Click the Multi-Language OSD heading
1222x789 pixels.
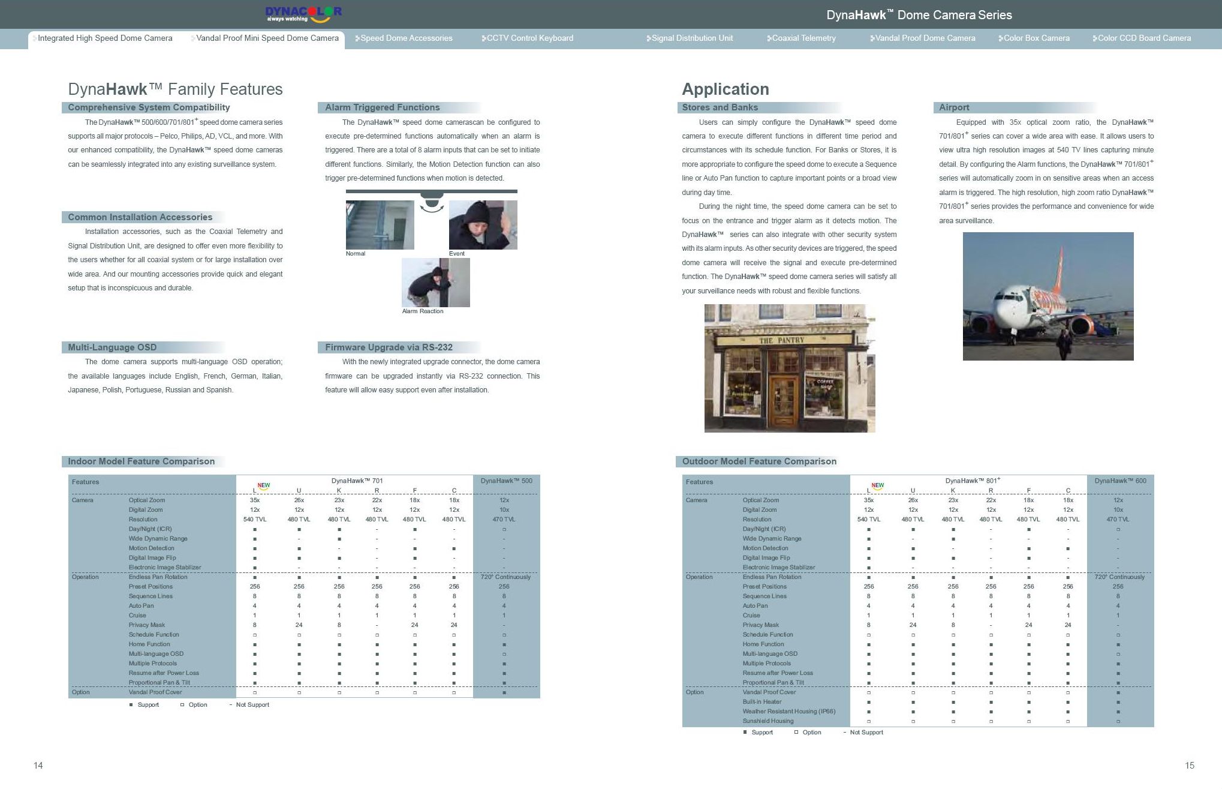coord(112,347)
